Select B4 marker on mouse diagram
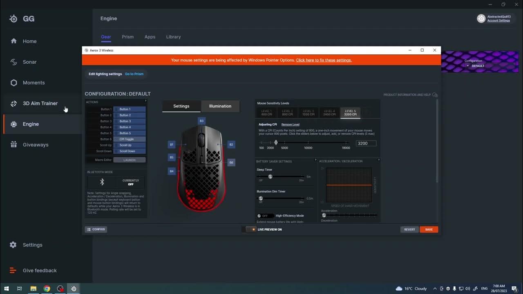This screenshot has width=523, height=294. click(x=172, y=171)
